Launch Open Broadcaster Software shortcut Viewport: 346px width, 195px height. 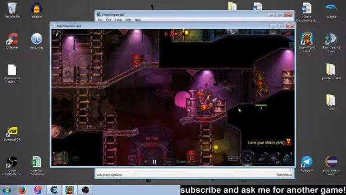coord(12,165)
